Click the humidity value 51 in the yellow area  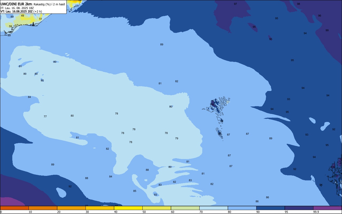(41, 19)
